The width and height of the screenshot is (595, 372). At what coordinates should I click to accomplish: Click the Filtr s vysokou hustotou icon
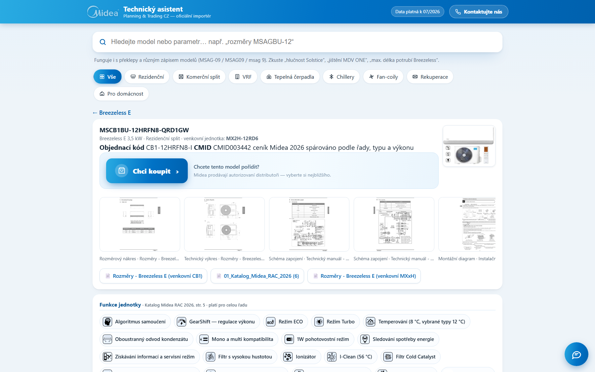click(211, 357)
